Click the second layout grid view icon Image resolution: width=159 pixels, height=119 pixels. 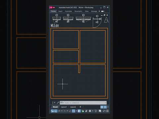105,107
